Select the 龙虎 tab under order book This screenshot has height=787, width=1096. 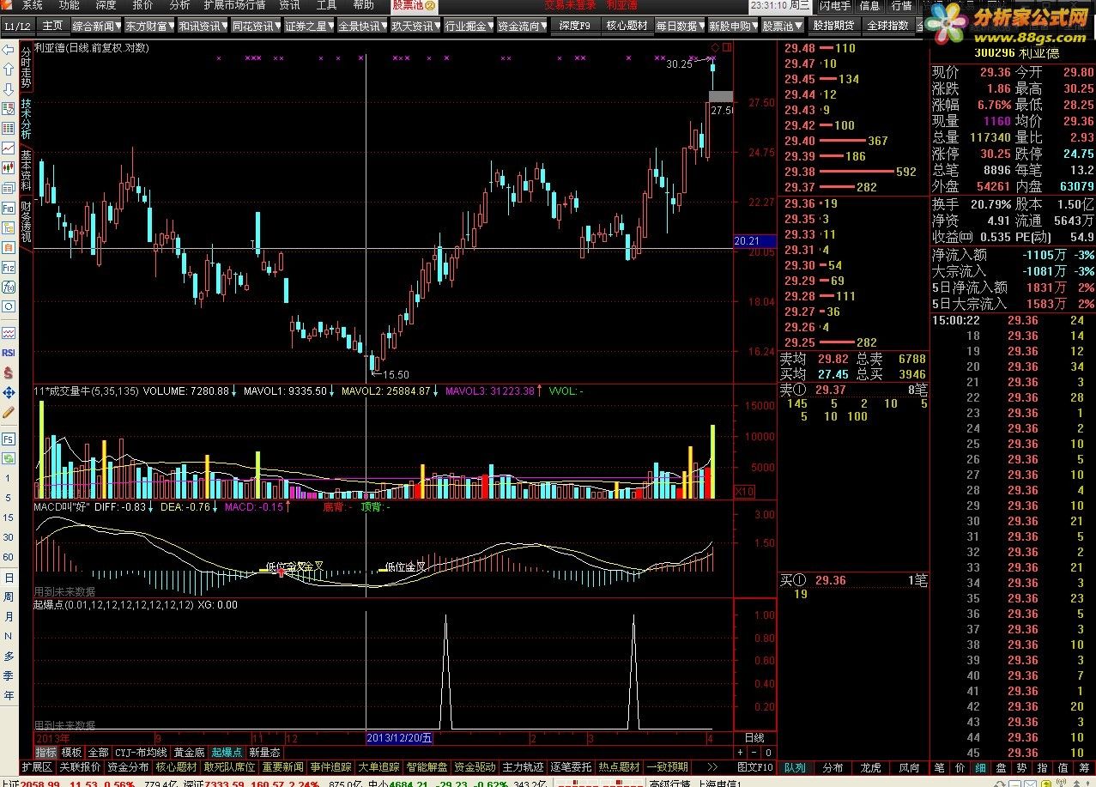pyautogui.click(x=870, y=767)
